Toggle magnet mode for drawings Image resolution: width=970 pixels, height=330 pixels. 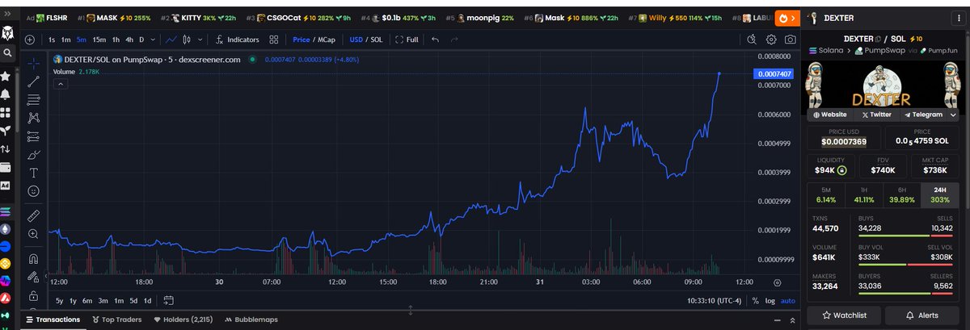click(33, 259)
